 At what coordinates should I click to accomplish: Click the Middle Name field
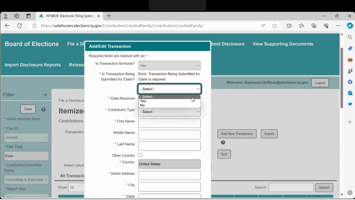pyautogui.click(x=169, y=134)
